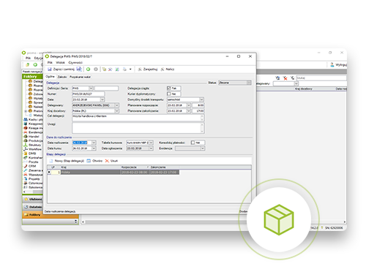Click the Zarejestruj toolbar button
Screen dimensions: 366x280
coord(148,69)
